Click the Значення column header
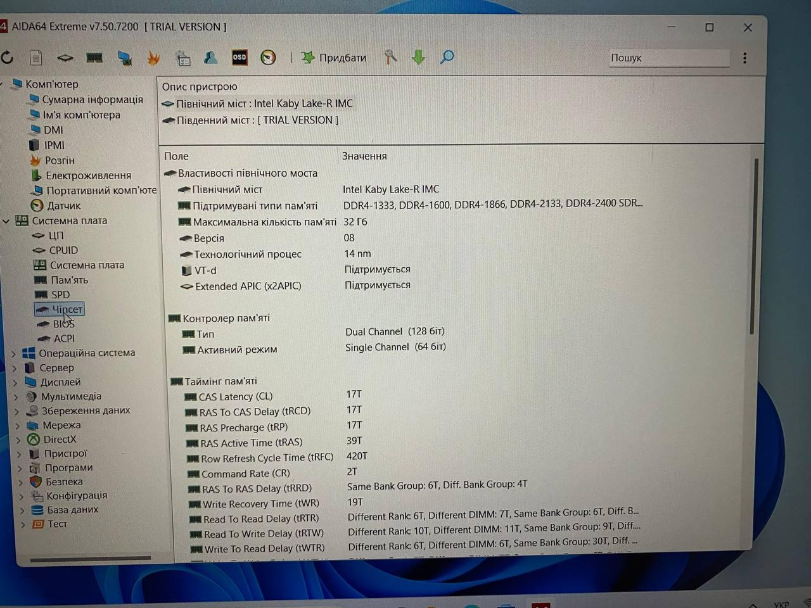The width and height of the screenshot is (811, 608). (364, 156)
